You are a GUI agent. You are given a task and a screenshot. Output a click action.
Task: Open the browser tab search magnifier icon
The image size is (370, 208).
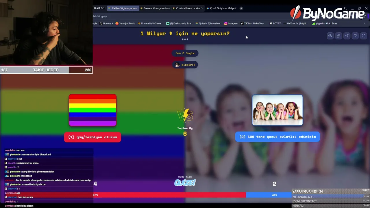(345, 8)
